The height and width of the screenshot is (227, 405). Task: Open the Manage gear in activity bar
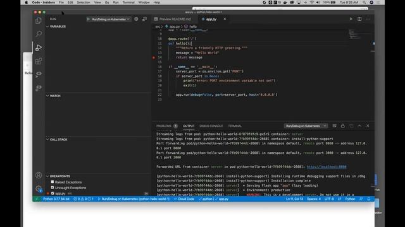pos(39,189)
